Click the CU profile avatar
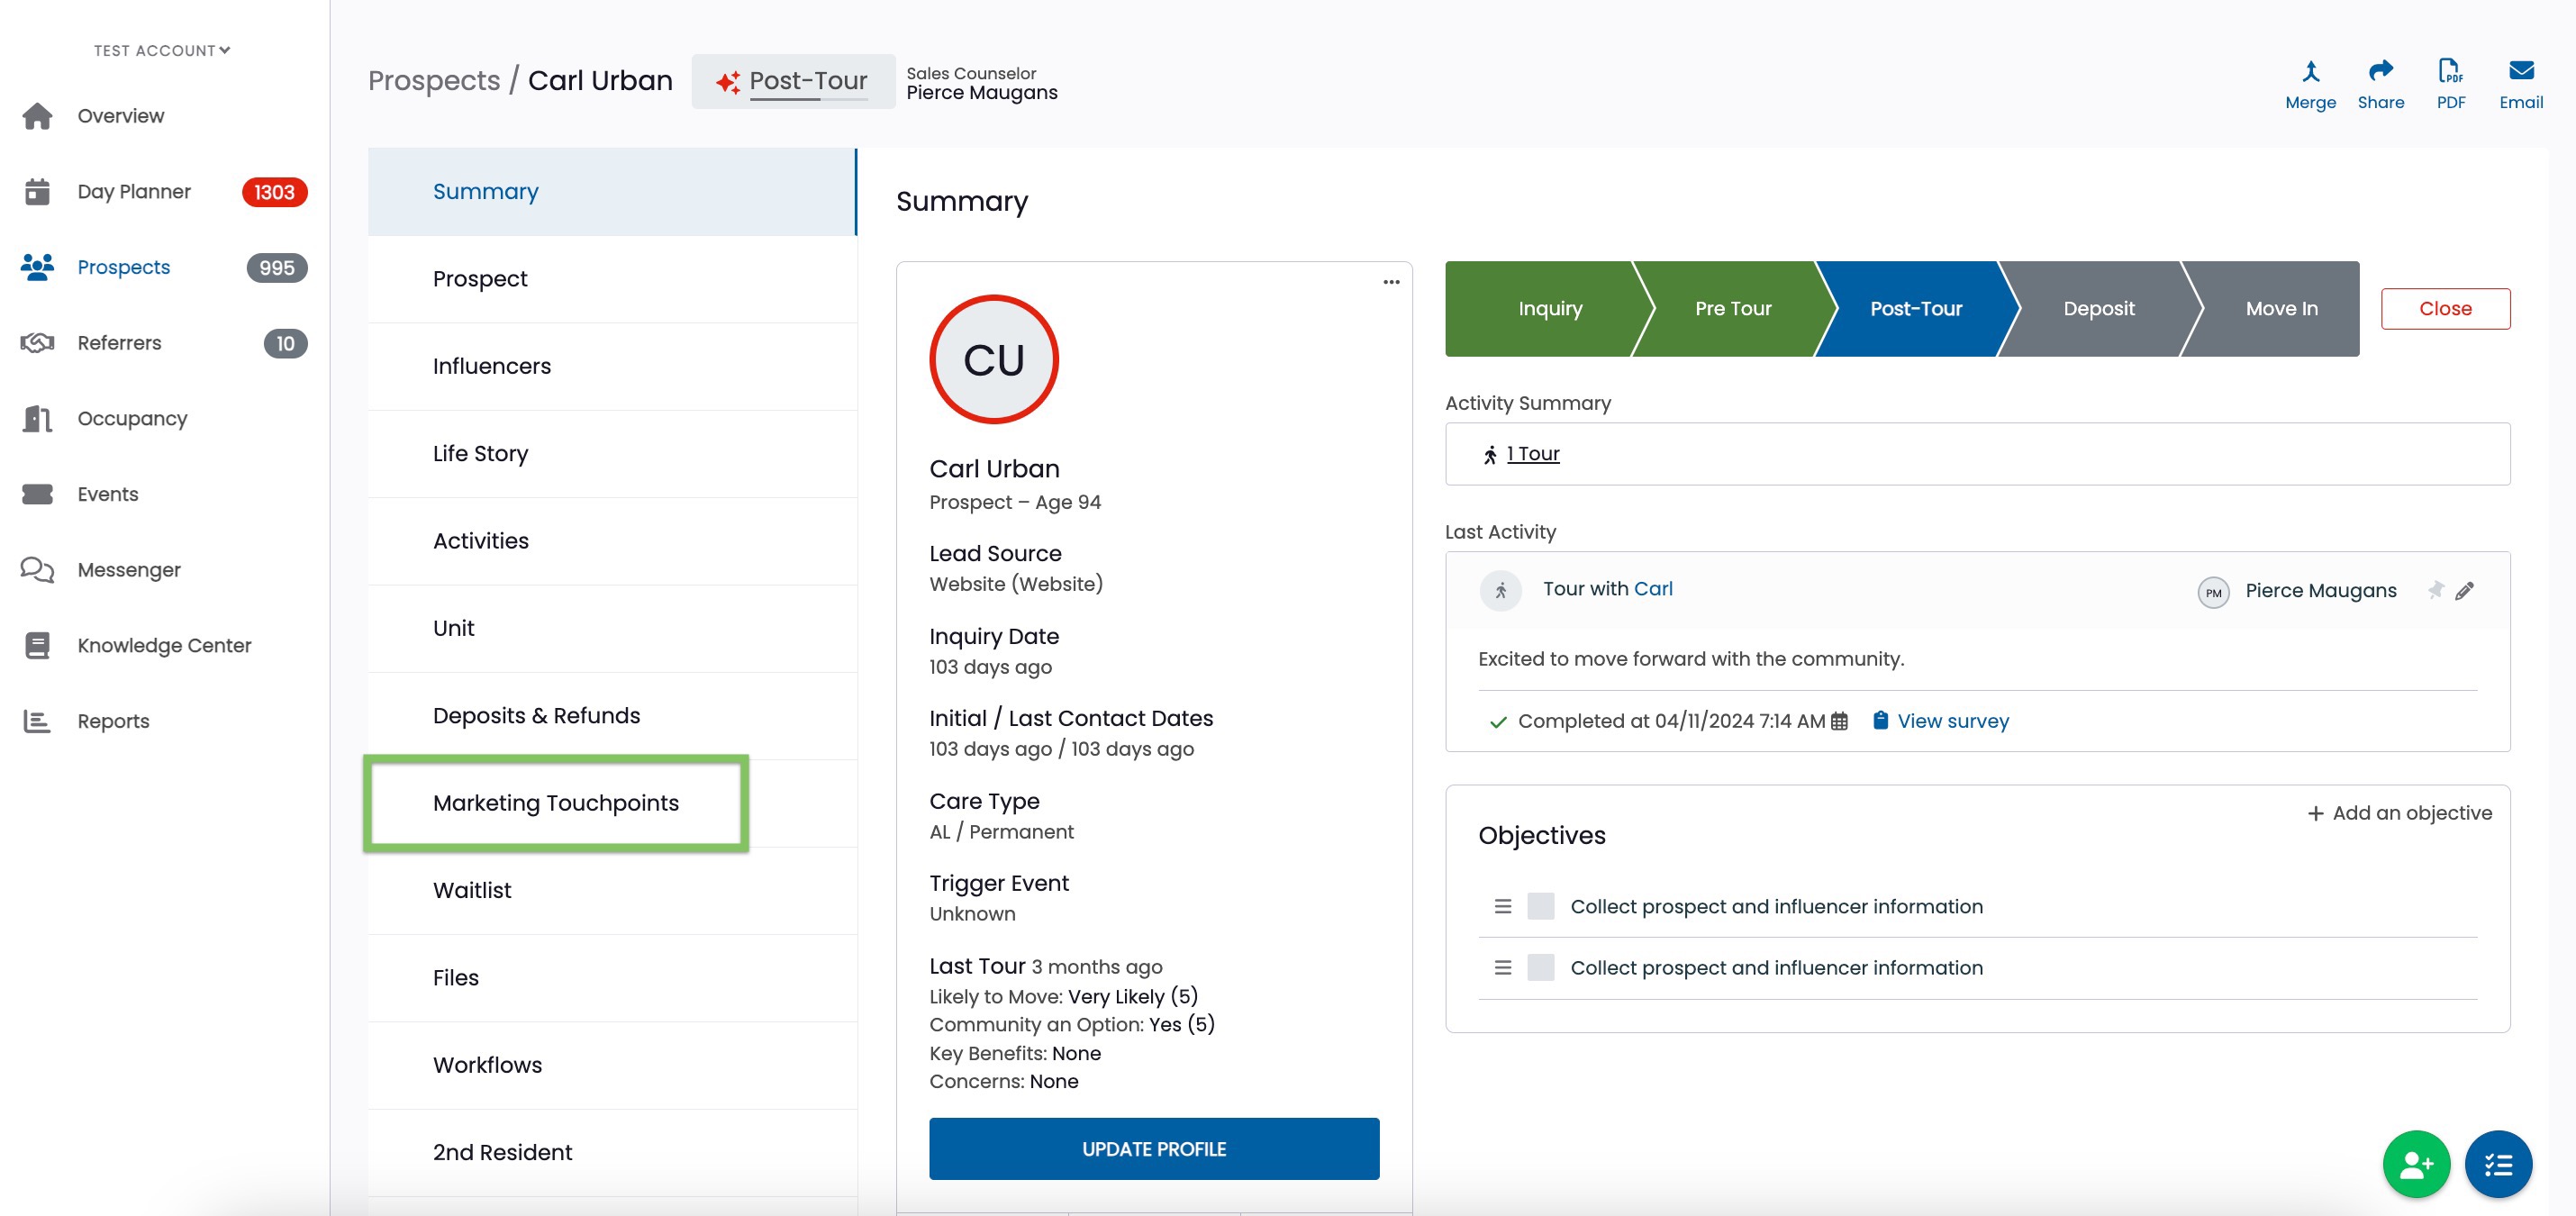2576x1216 pixels. 993,360
